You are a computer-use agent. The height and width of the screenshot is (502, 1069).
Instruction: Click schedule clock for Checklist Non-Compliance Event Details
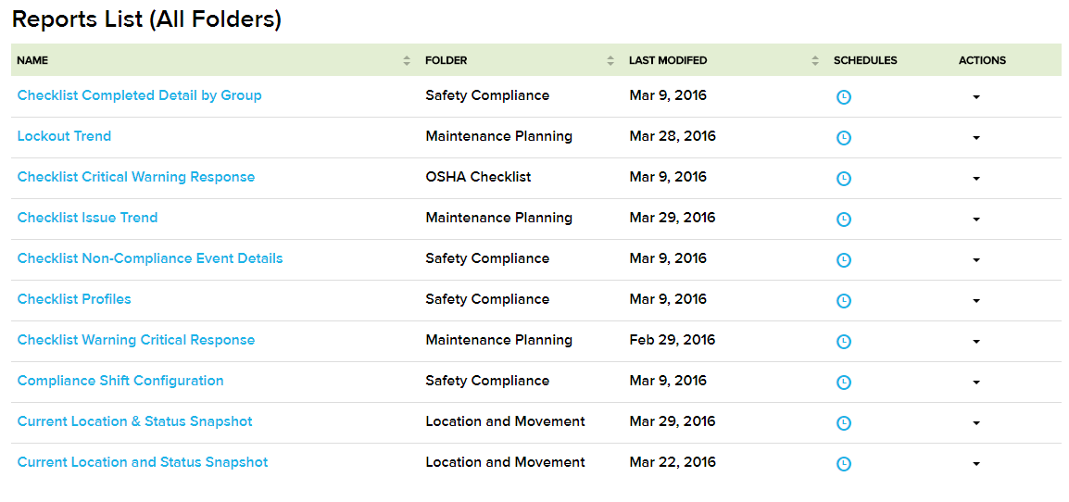(x=843, y=260)
